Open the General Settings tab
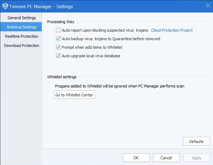The height and width of the screenshot is (165, 213). tap(22, 18)
